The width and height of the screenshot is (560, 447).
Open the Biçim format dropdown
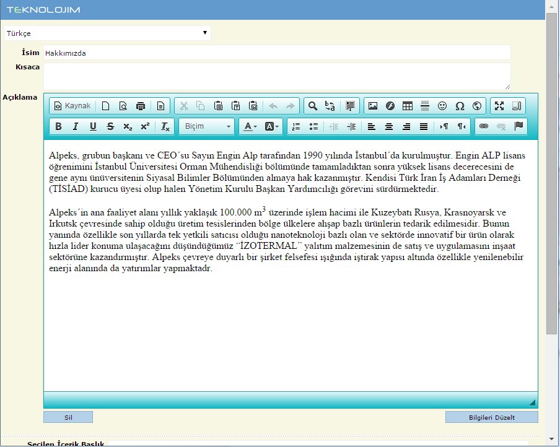[207, 126]
